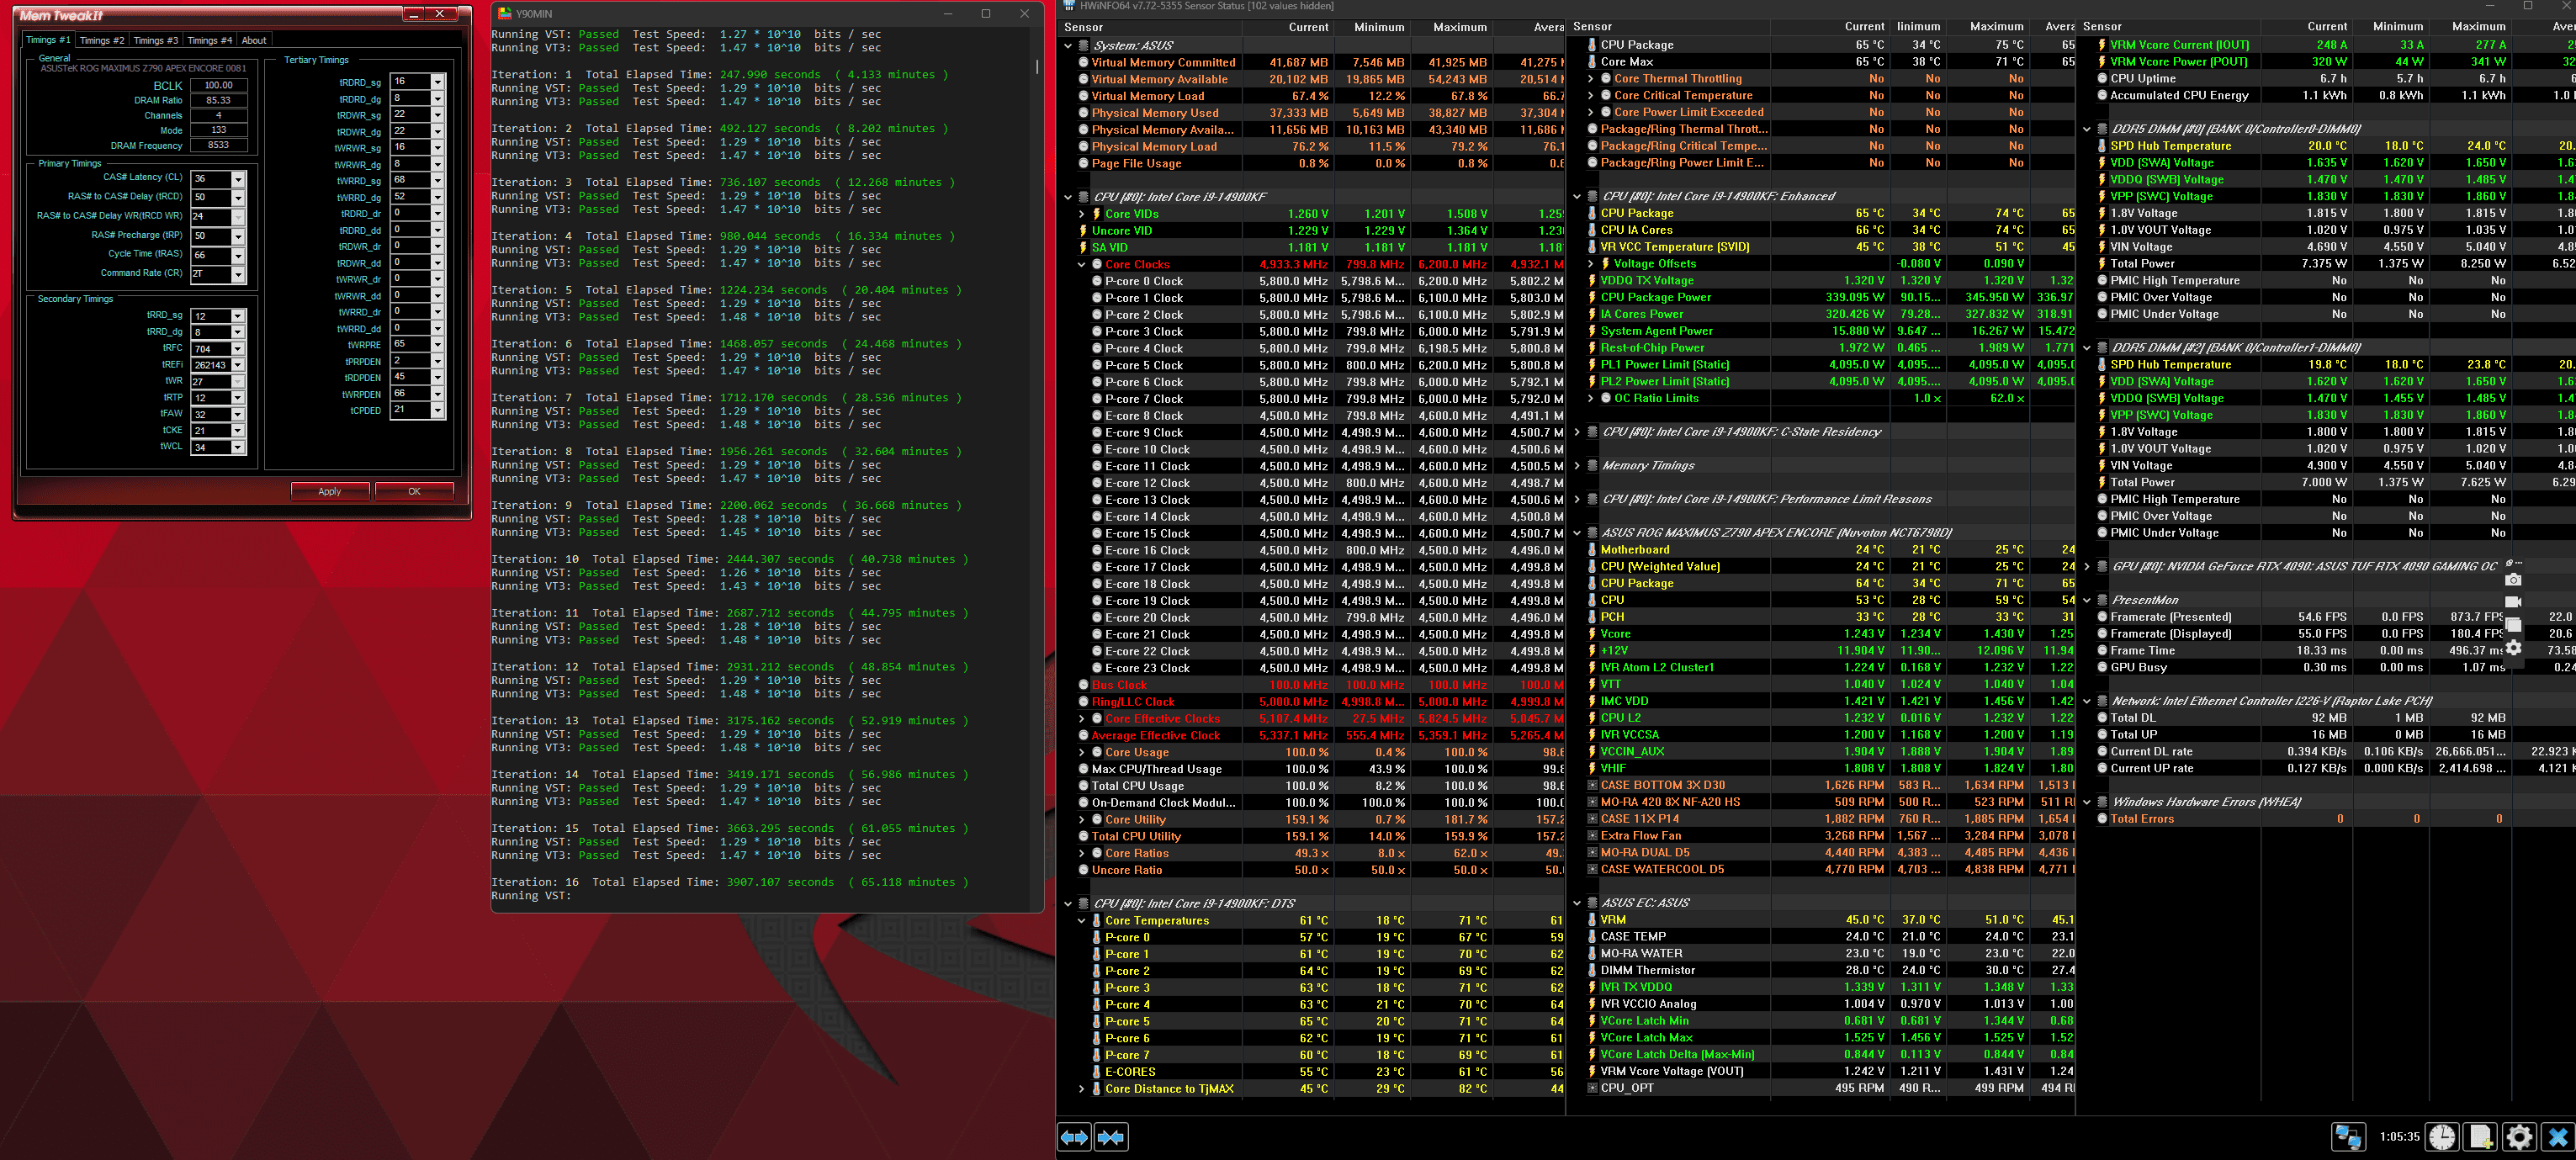Viewport: 2576px width, 1160px height.
Task: Collapse the Core Clocks tree
Action: [x=1082, y=265]
